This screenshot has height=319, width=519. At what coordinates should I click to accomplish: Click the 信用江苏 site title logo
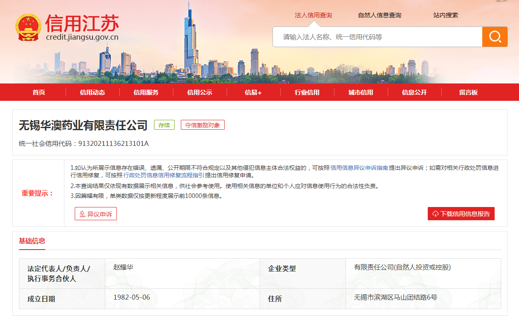tap(82, 23)
